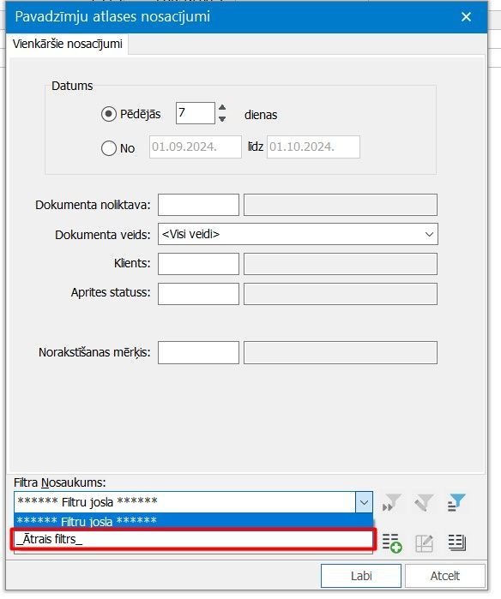The height and width of the screenshot is (599, 501).
Task: Close the Pavadzīmju atlases nosacījumi dialog
Action: coord(466,17)
